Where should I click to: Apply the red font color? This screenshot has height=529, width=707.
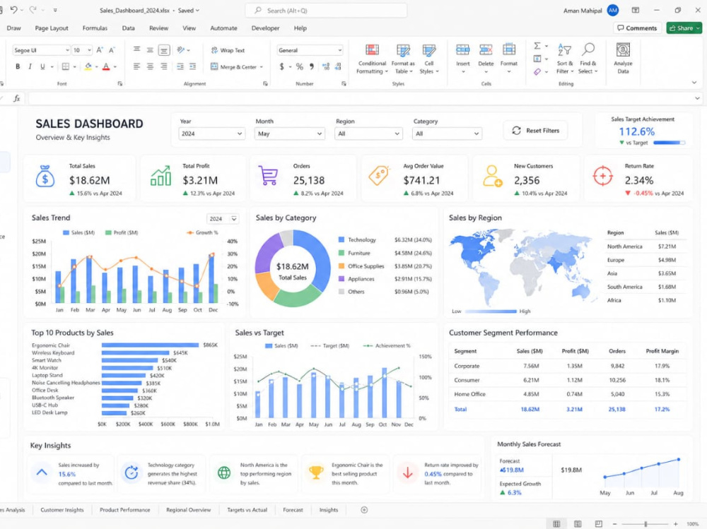(106, 66)
